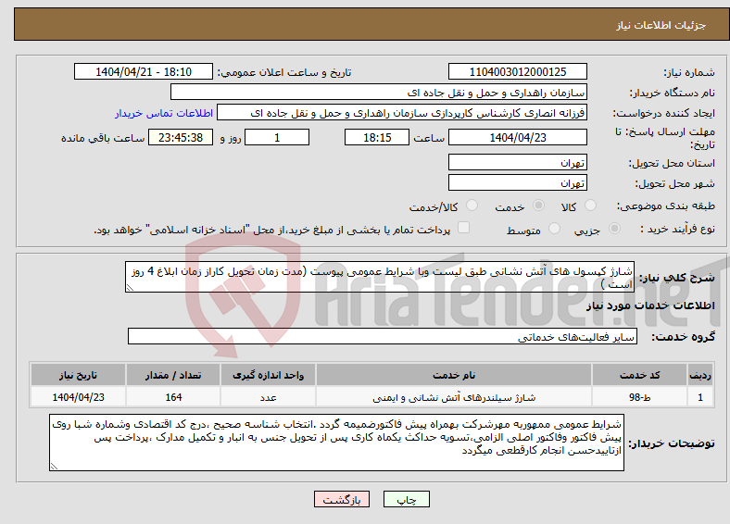This screenshot has height=524, width=730.
Task: Click the requester field فرزانه انصاری
Action: point(402,113)
